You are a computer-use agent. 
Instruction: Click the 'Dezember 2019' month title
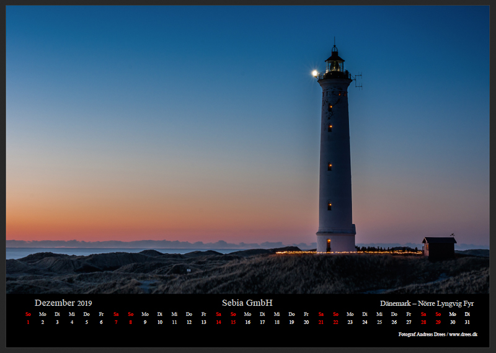[63, 303]
